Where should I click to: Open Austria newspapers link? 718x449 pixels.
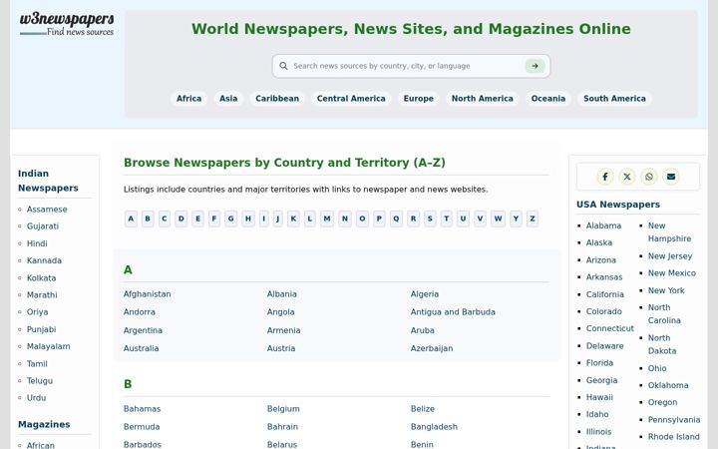pos(281,348)
